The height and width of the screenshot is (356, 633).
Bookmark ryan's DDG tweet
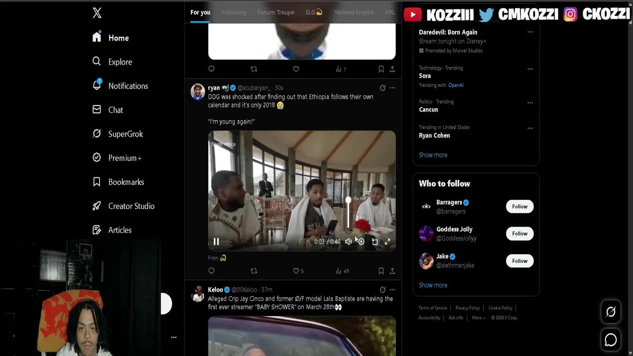point(381,271)
